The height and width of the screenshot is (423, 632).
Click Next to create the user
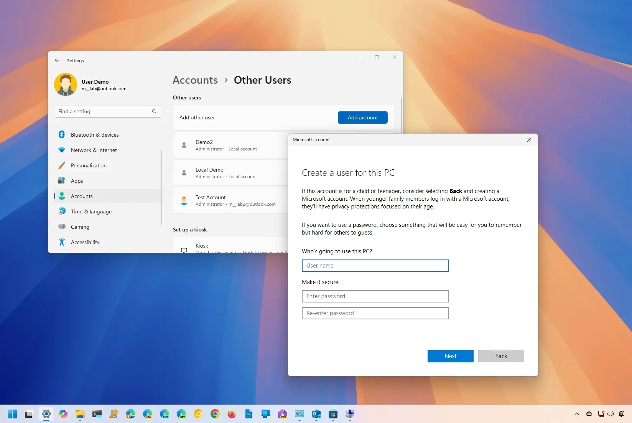point(450,356)
